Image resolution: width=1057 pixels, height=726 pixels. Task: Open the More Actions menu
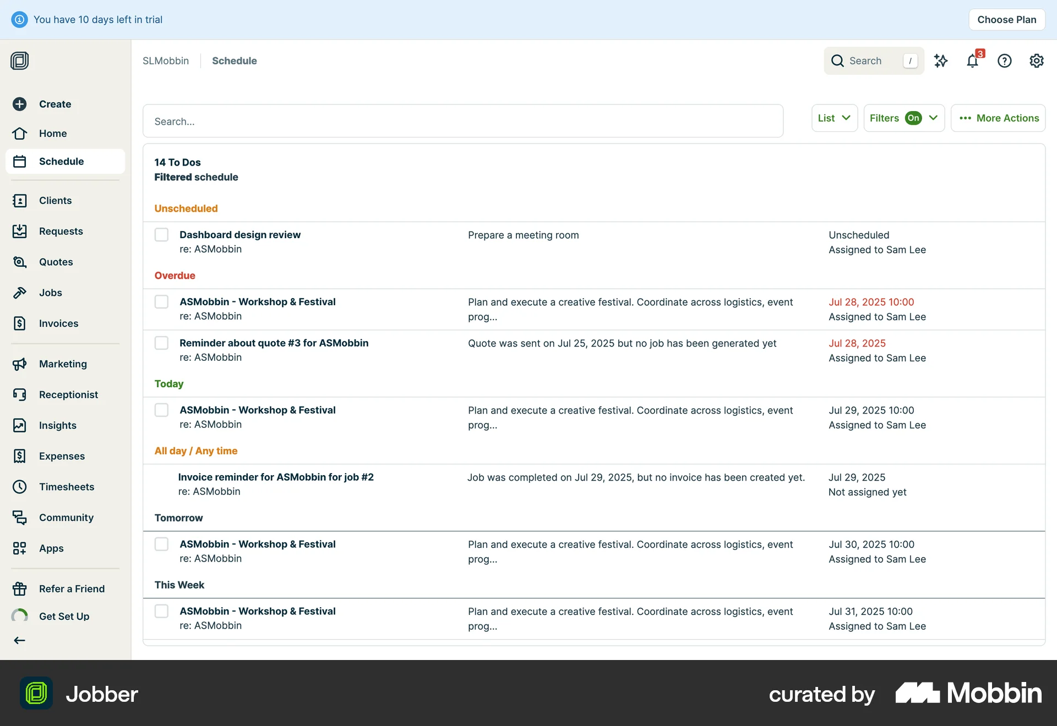[x=998, y=118]
